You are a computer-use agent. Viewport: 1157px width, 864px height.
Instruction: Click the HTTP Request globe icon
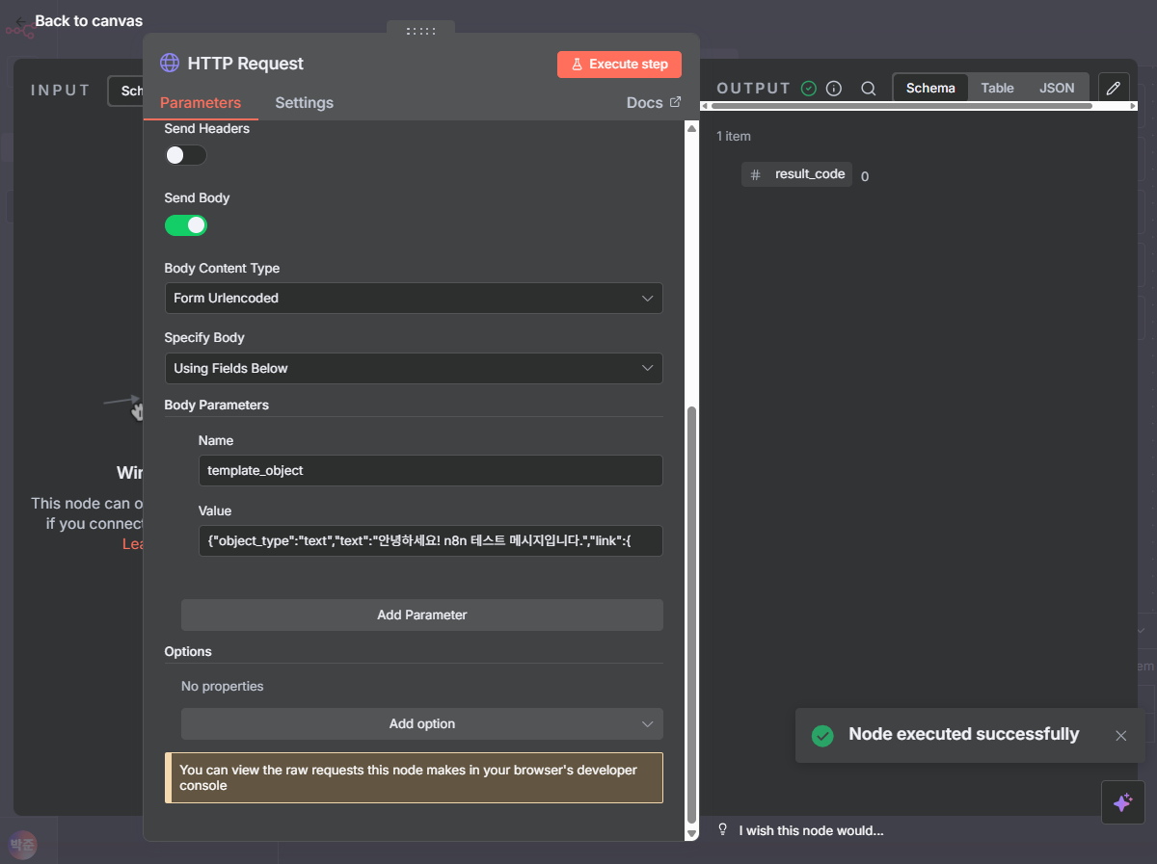tap(170, 64)
